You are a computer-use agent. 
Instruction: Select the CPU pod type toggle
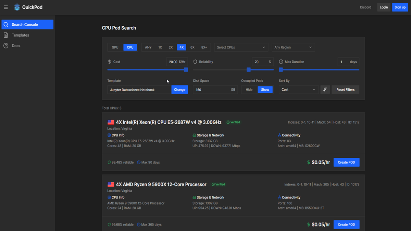tap(130, 47)
